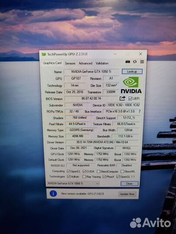Switch to the Graphics Card tab
The height and width of the screenshot is (234, 176).
[52, 63]
